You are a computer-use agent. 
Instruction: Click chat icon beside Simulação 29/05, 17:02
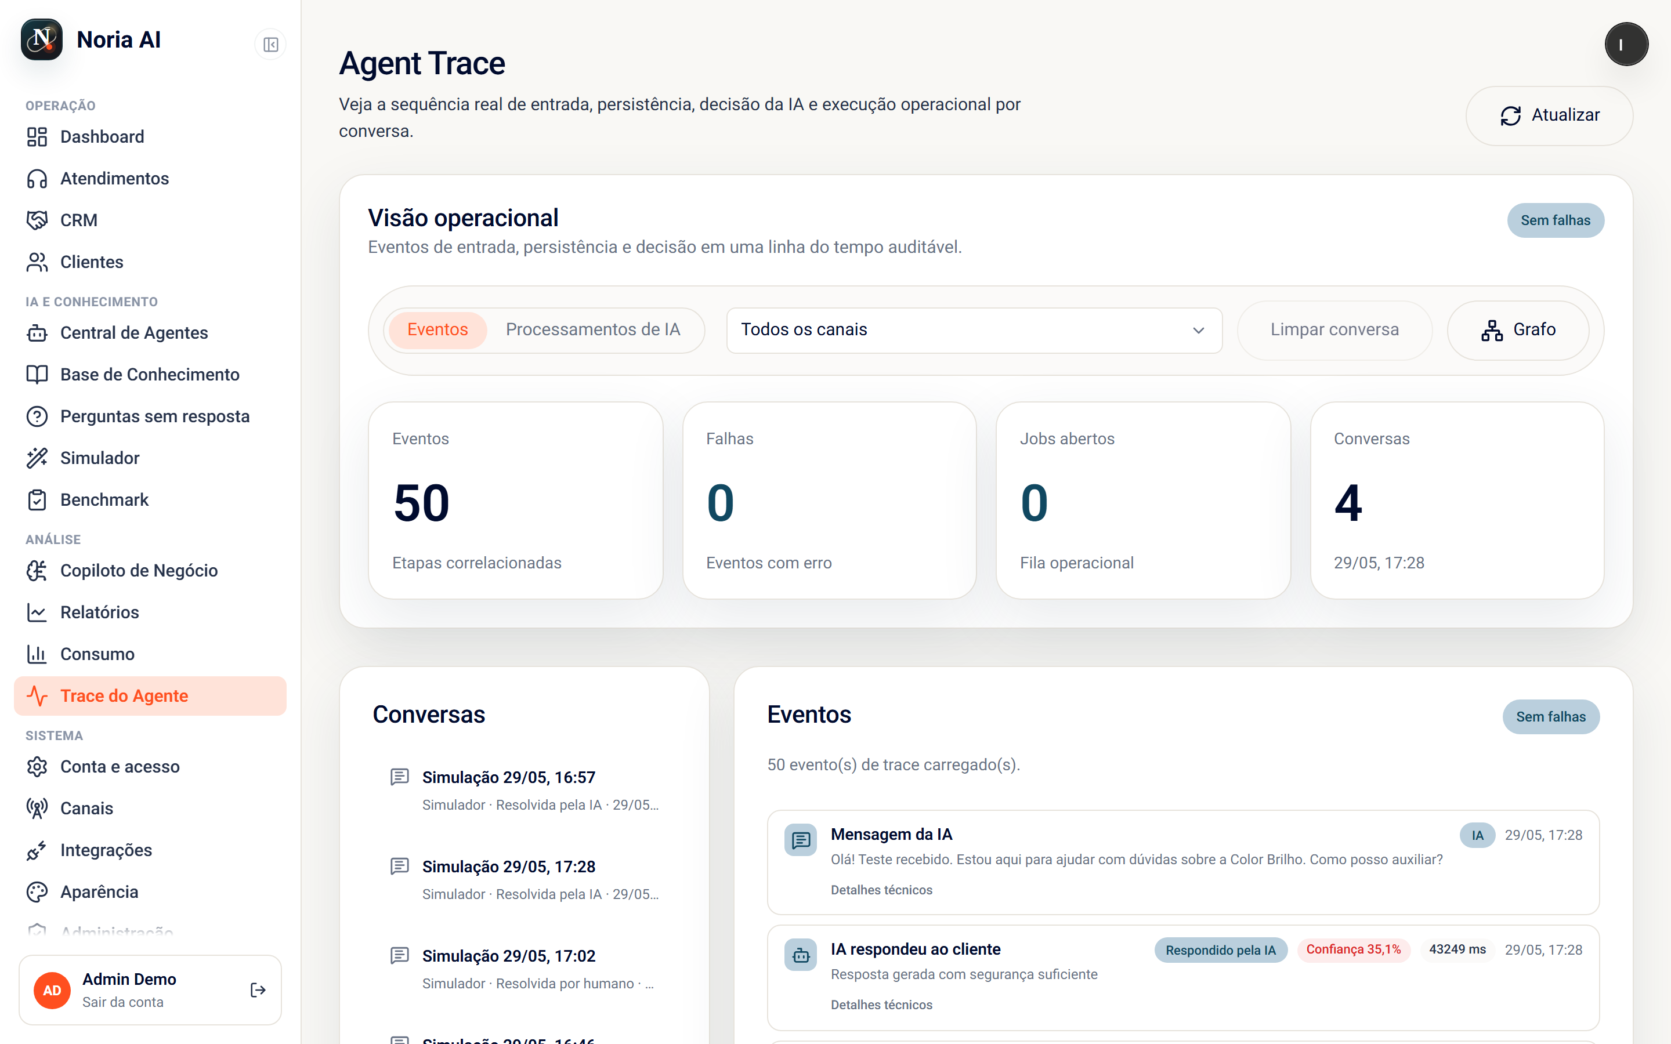pyautogui.click(x=399, y=956)
